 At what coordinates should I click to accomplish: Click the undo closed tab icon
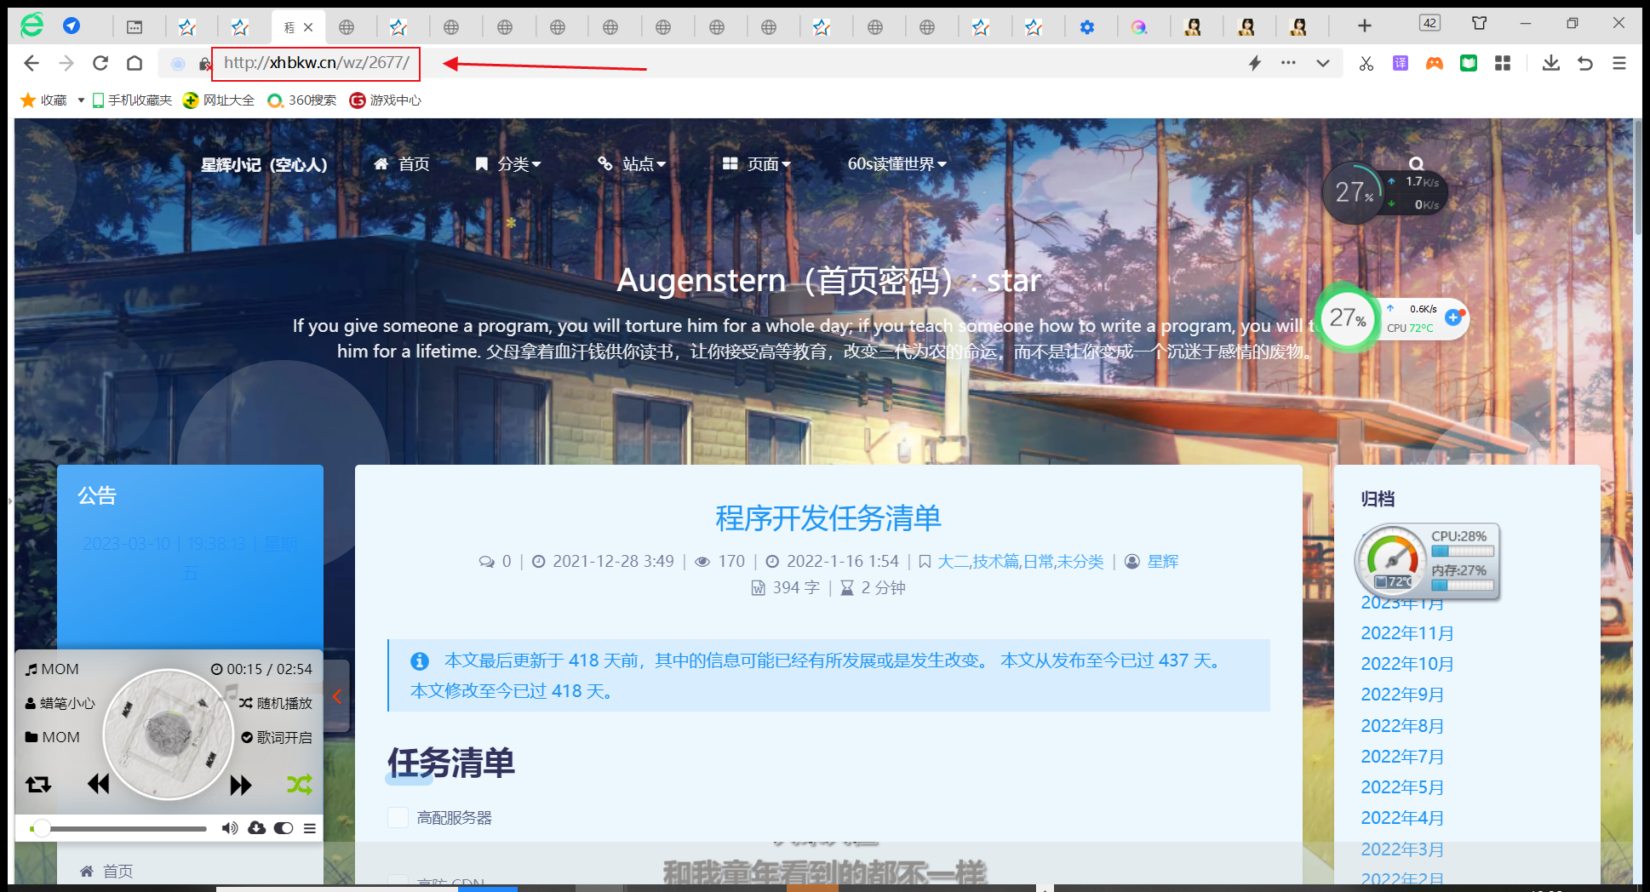click(x=1585, y=63)
